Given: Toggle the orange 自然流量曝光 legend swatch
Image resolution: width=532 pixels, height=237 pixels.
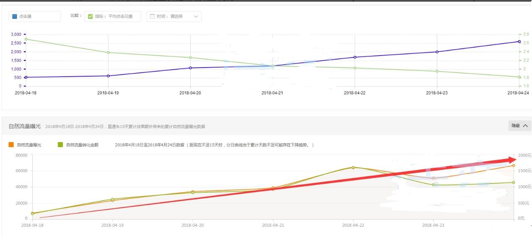Looking at the screenshot, I should (x=11, y=145).
